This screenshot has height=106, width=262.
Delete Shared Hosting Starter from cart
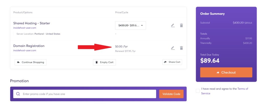coord(181,25)
